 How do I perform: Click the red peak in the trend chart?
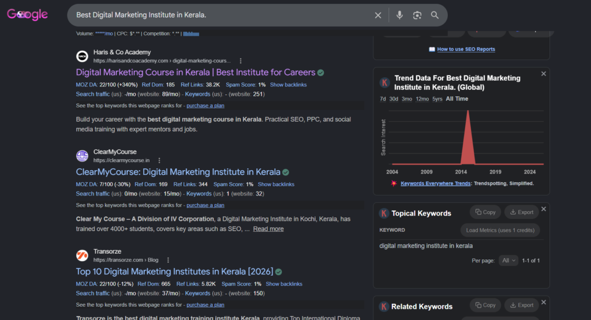(x=467, y=137)
